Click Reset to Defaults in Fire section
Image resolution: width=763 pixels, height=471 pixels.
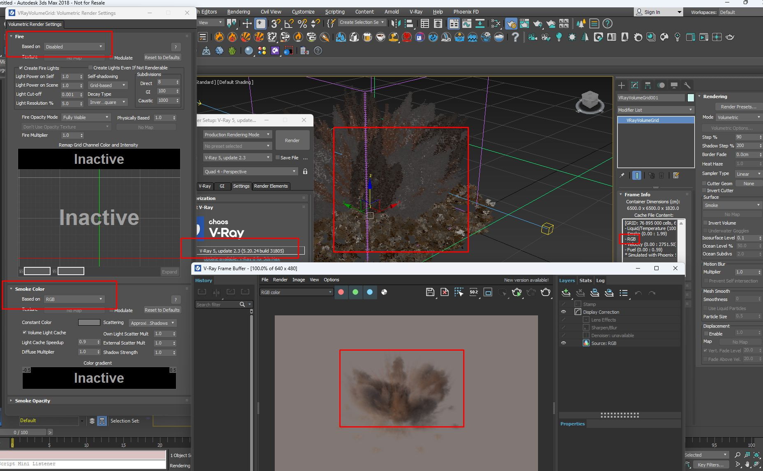162,57
